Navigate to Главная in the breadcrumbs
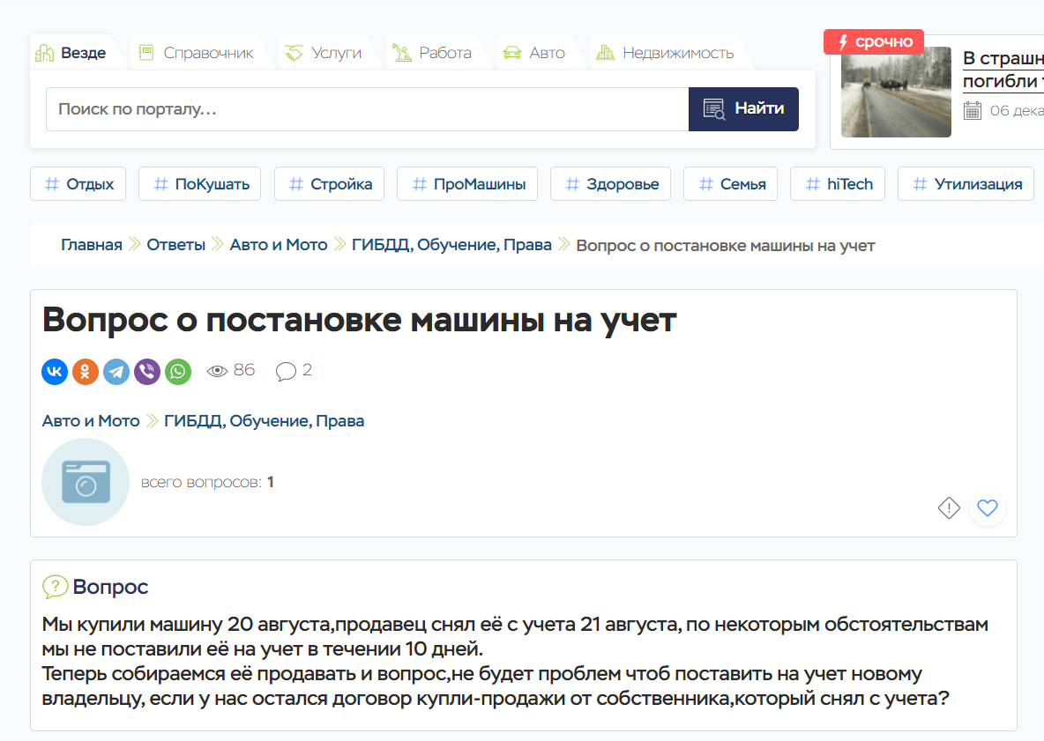1044x741 pixels. [92, 245]
